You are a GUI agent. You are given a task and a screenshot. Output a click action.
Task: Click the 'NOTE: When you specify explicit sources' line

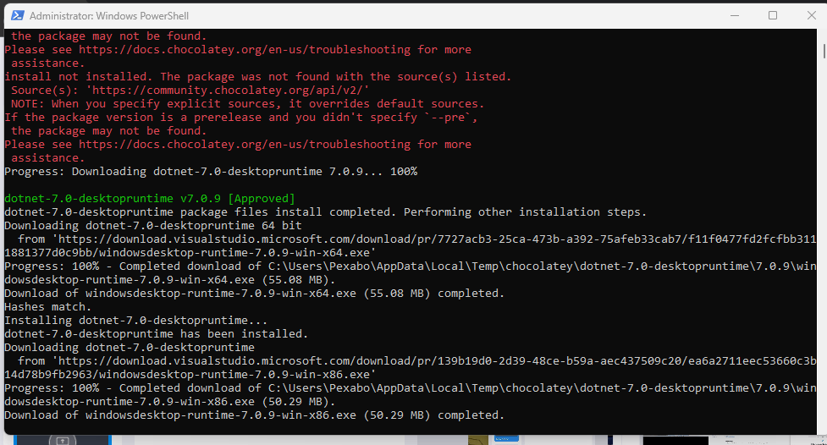tap(247, 104)
